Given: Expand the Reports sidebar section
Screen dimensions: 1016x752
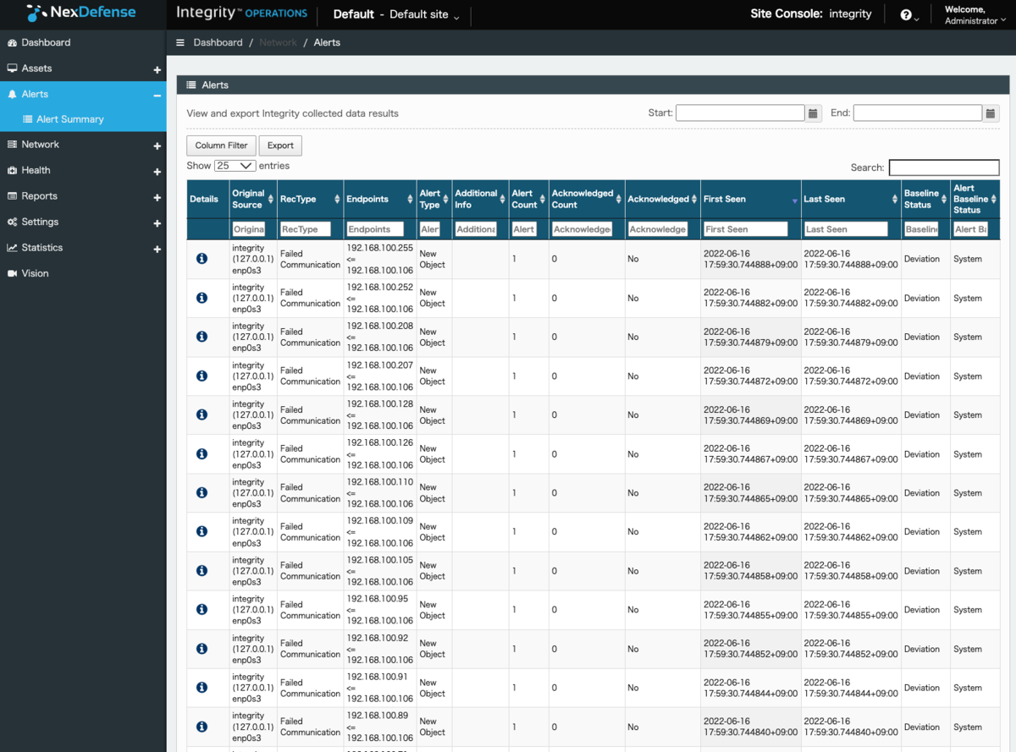Looking at the screenshot, I should (157, 196).
